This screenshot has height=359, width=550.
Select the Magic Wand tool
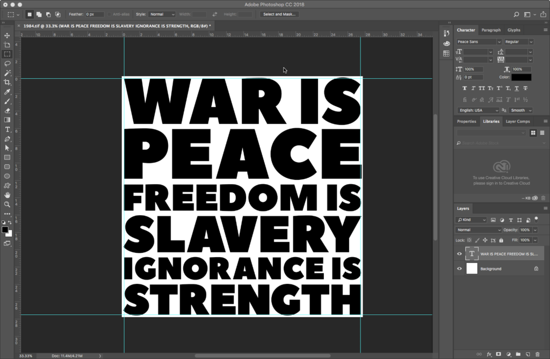tap(8, 72)
